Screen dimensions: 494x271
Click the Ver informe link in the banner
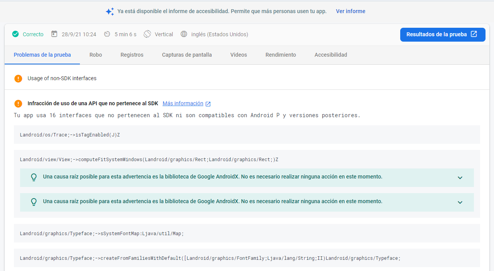click(x=350, y=11)
